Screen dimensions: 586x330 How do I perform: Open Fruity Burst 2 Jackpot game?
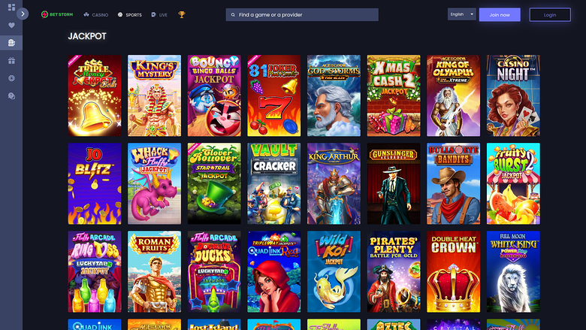click(513, 183)
